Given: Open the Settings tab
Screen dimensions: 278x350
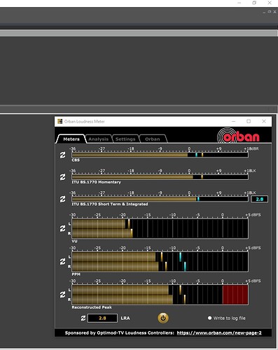Looking at the screenshot, I should [125, 139].
